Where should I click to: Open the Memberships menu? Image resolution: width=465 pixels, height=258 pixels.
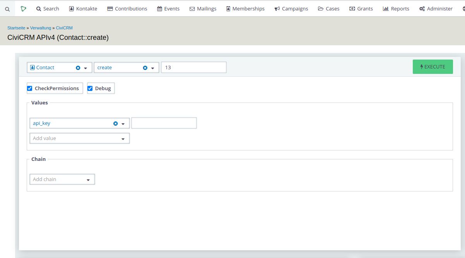click(x=245, y=9)
